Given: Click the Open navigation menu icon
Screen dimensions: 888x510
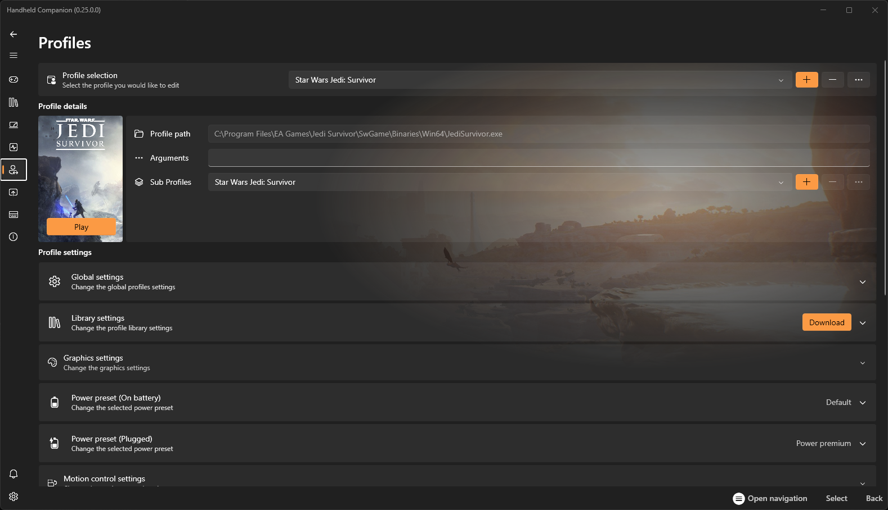Looking at the screenshot, I should 739,498.
